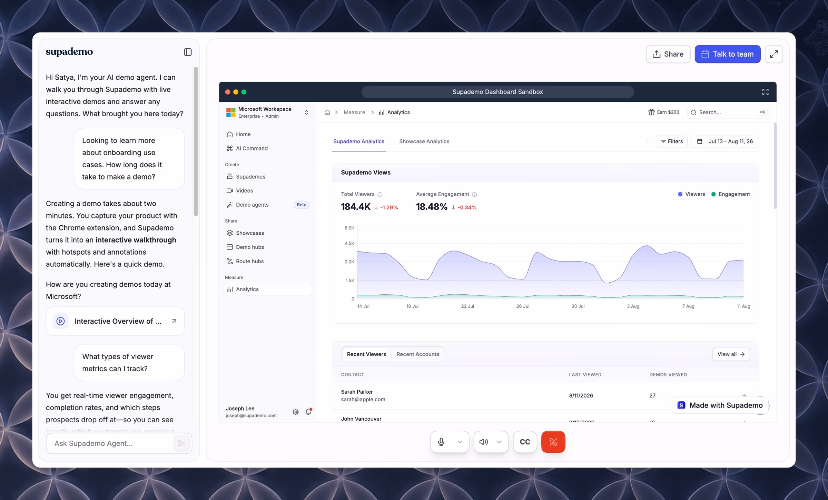Open microphone device options chevron

pos(460,442)
